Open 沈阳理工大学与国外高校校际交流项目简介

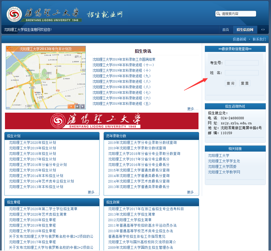tap(142, 242)
